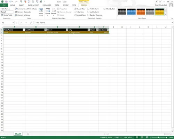Enable the Total Row checkbox
Viewport: 174px width, 139px height.
(x=75, y=12)
